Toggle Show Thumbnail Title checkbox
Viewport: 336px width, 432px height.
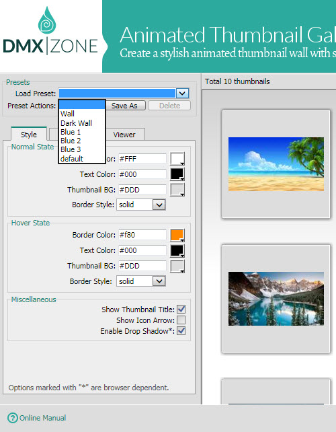coord(181,309)
